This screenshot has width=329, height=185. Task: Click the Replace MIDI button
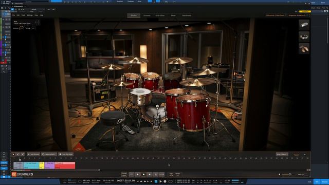(49, 154)
